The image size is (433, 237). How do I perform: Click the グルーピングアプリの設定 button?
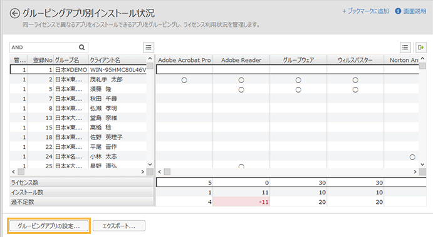click(x=49, y=226)
